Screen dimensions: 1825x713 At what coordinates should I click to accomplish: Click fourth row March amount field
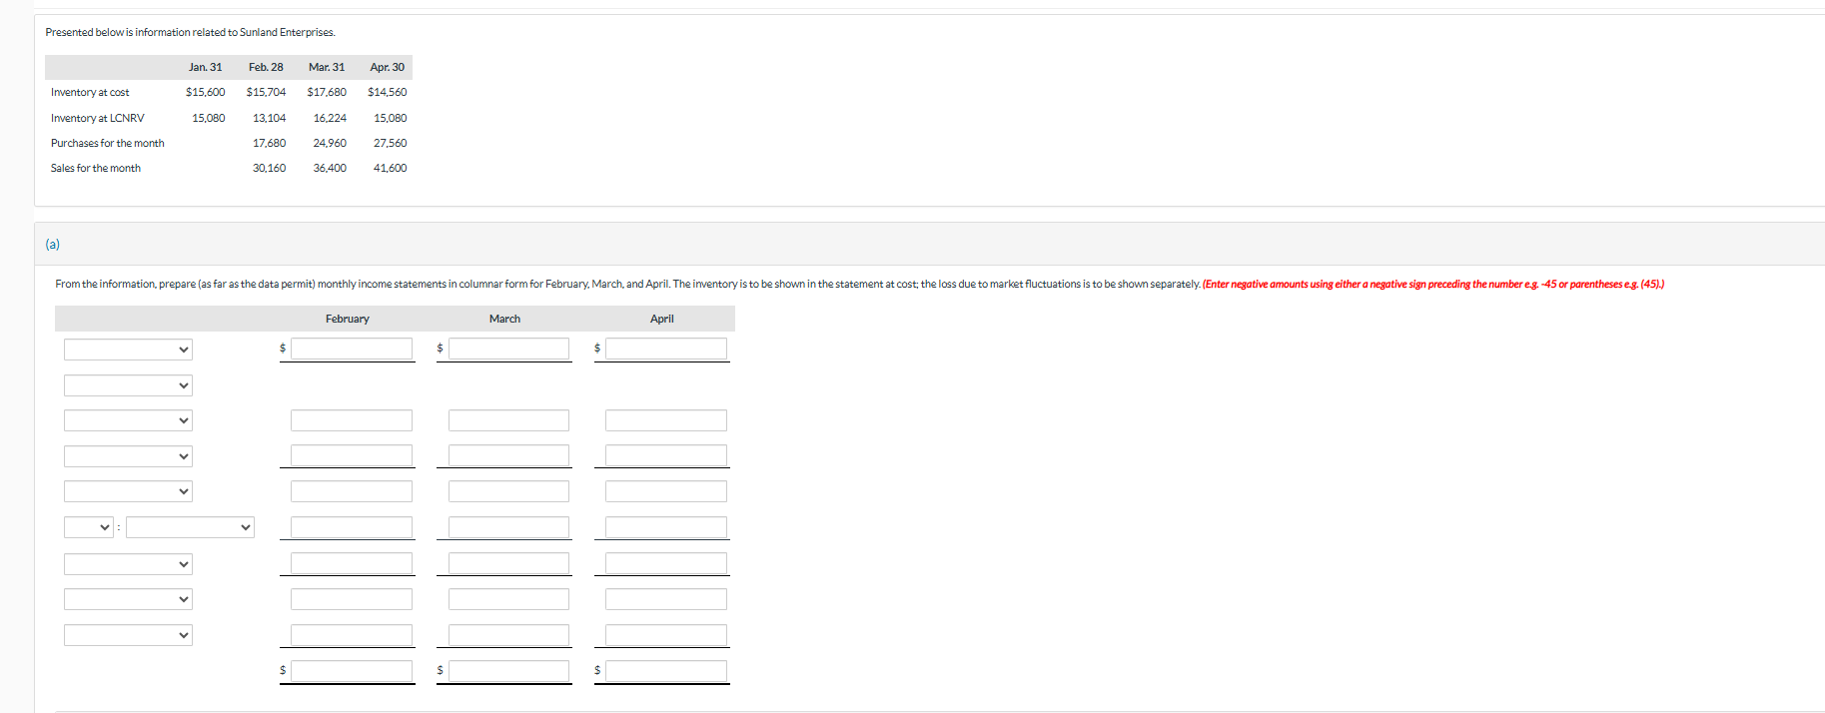coord(508,455)
